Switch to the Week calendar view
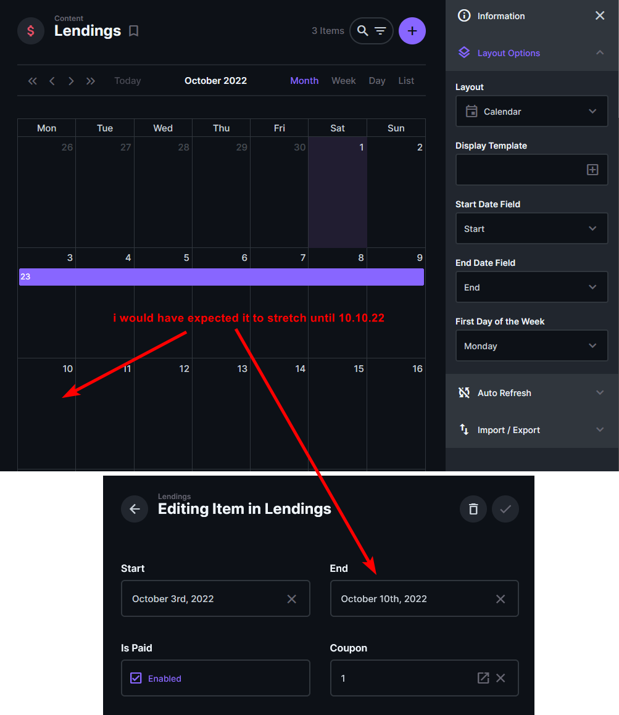This screenshot has height=715, width=619. tap(343, 80)
